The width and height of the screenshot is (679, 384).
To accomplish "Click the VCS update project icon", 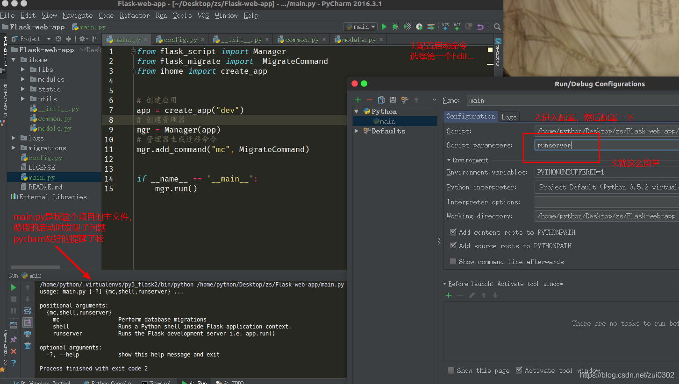I will pos(445,27).
